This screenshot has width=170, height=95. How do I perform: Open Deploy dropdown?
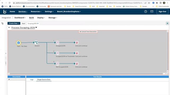[x=41, y=18]
